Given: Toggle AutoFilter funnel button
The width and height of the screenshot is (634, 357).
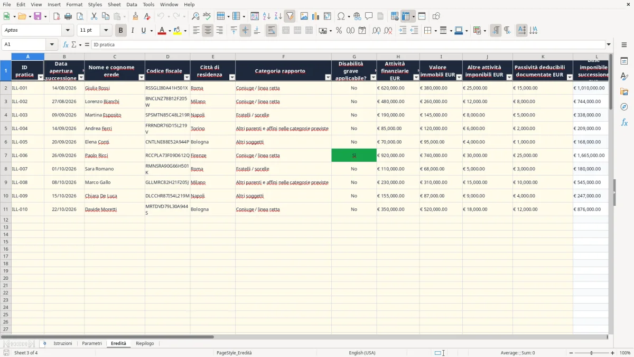Looking at the screenshot, I should pyautogui.click(x=290, y=16).
